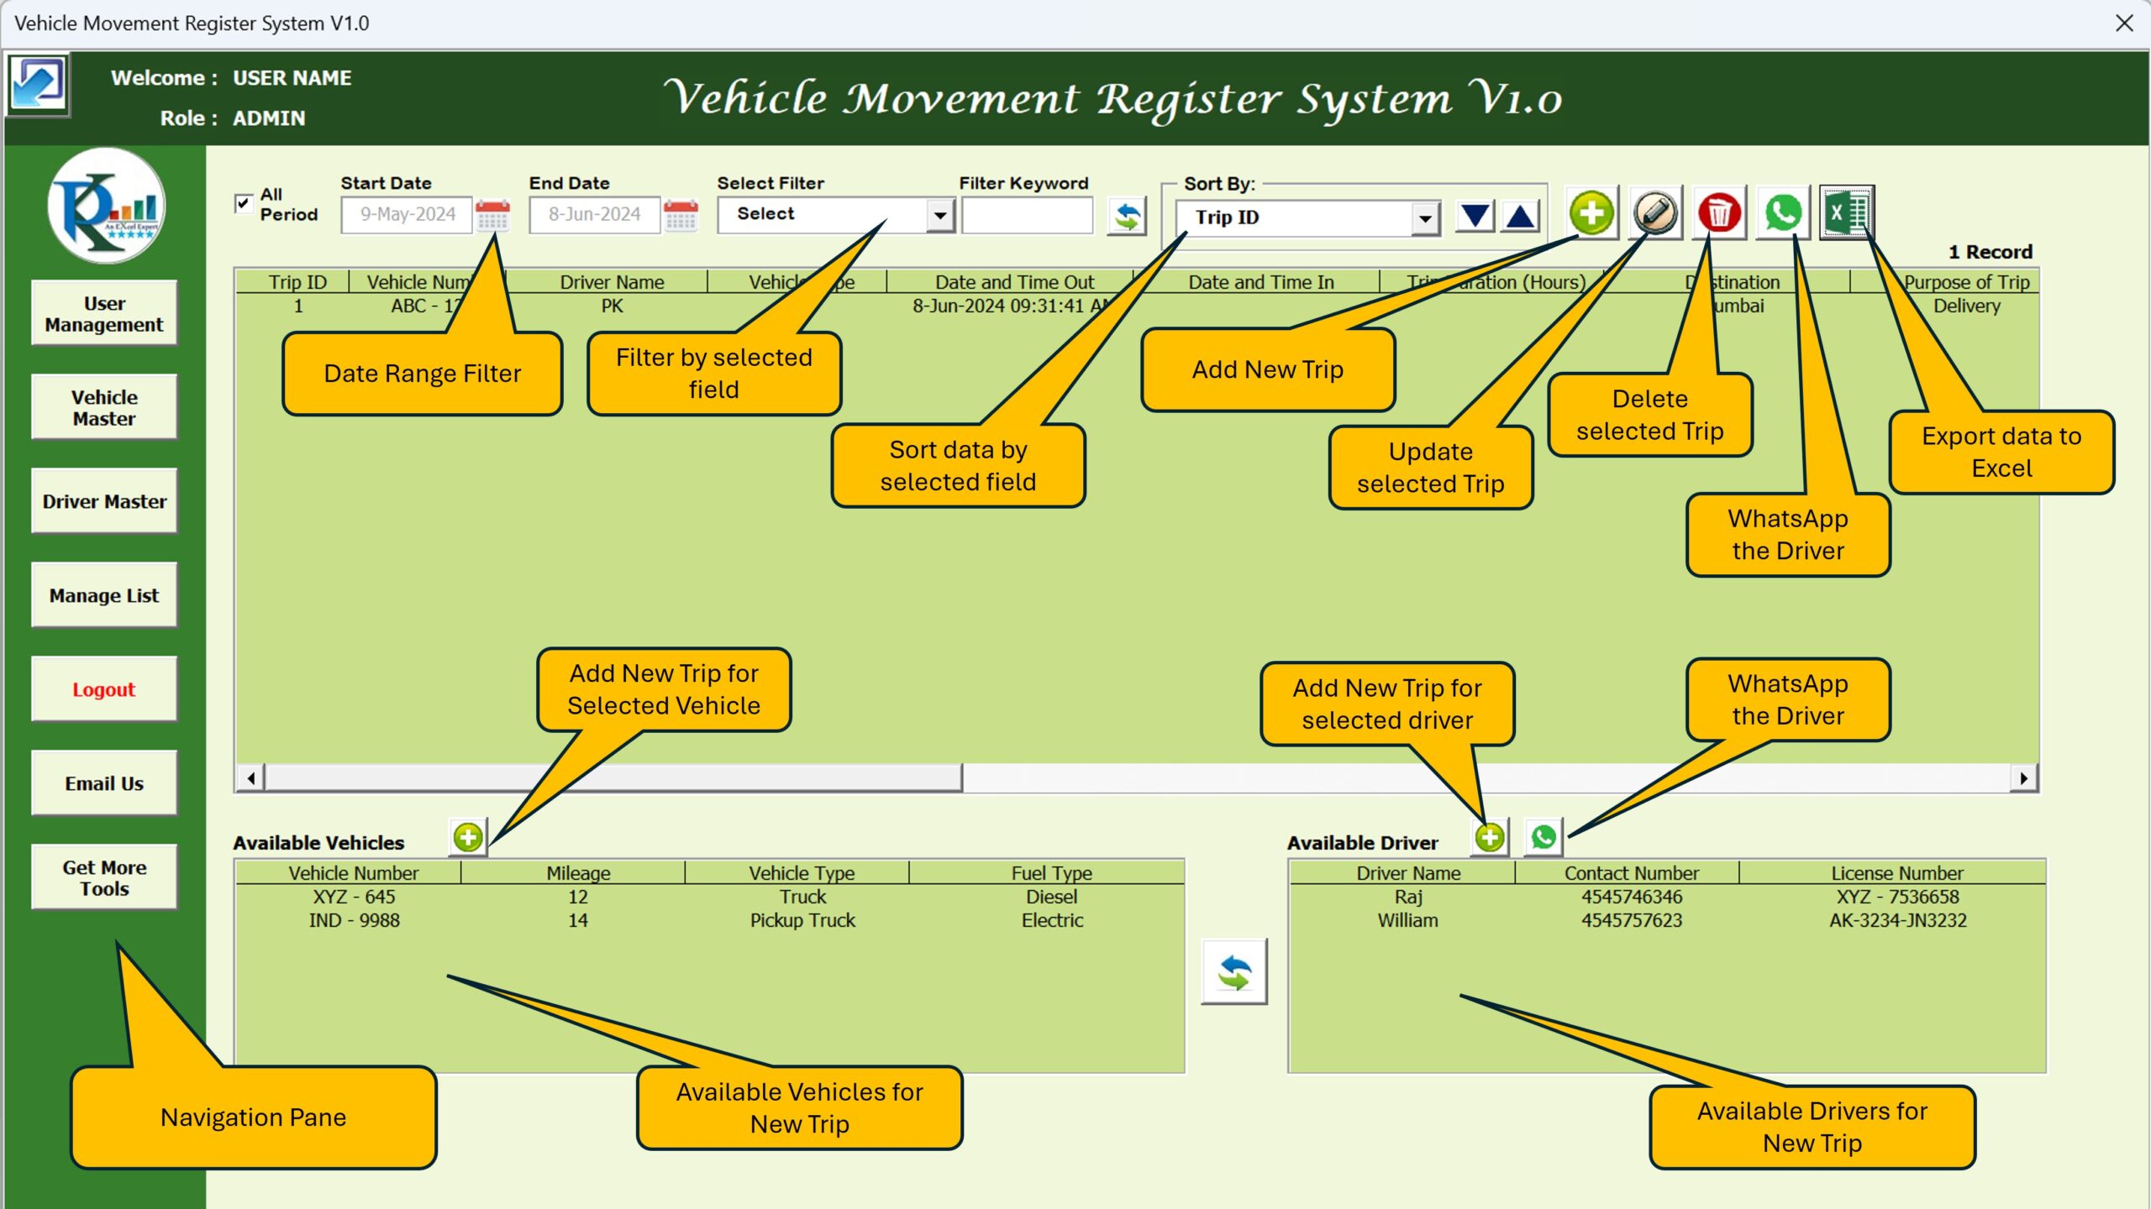Image resolution: width=2151 pixels, height=1209 pixels.
Task: Toggle WhatsApp driver icon in Available Driver section
Action: click(x=1543, y=835)
